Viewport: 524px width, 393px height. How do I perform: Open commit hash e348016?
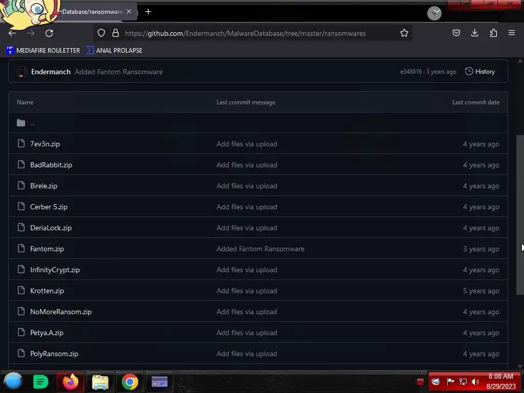(x=411, y=72)
